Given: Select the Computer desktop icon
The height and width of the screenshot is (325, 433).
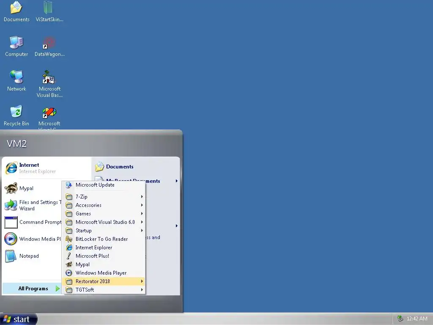Looking at the screenshot, I should [16, 46].
